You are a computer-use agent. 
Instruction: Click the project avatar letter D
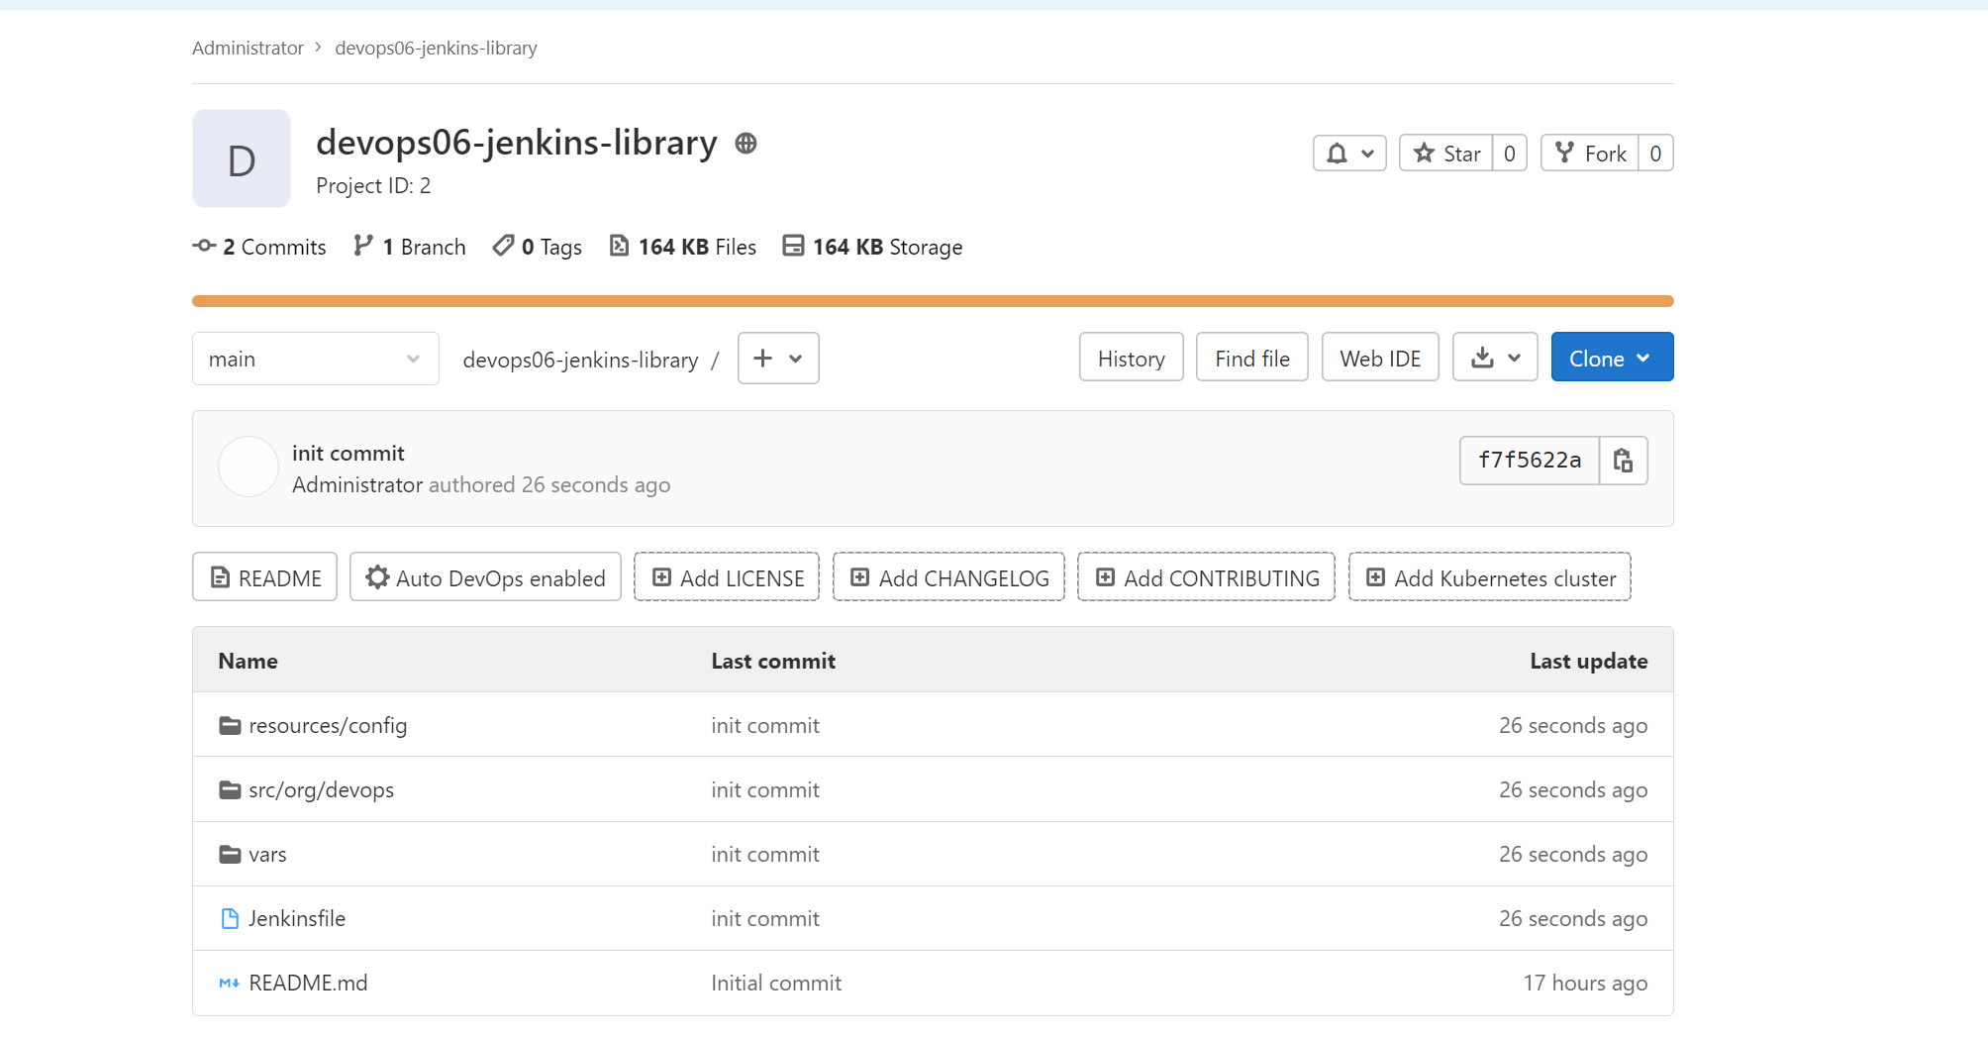click(x=242, y=158)
